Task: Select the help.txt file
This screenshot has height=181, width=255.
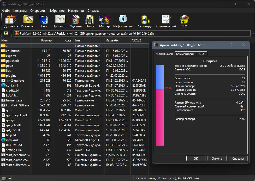Action: point(75,135)
